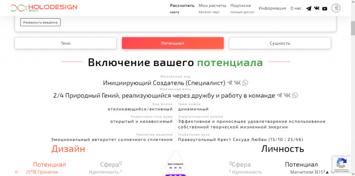Open Мои расчеты menu item

click(213, 8)
